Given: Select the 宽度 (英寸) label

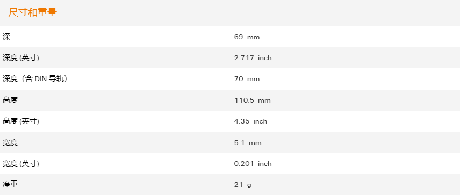Looking at the screenshot, I should [21, 164].
